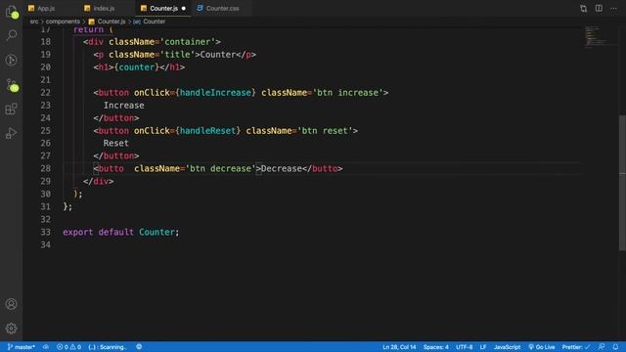Click the word Increase on line 23
626x352 pixels.
tap(124, 106)
